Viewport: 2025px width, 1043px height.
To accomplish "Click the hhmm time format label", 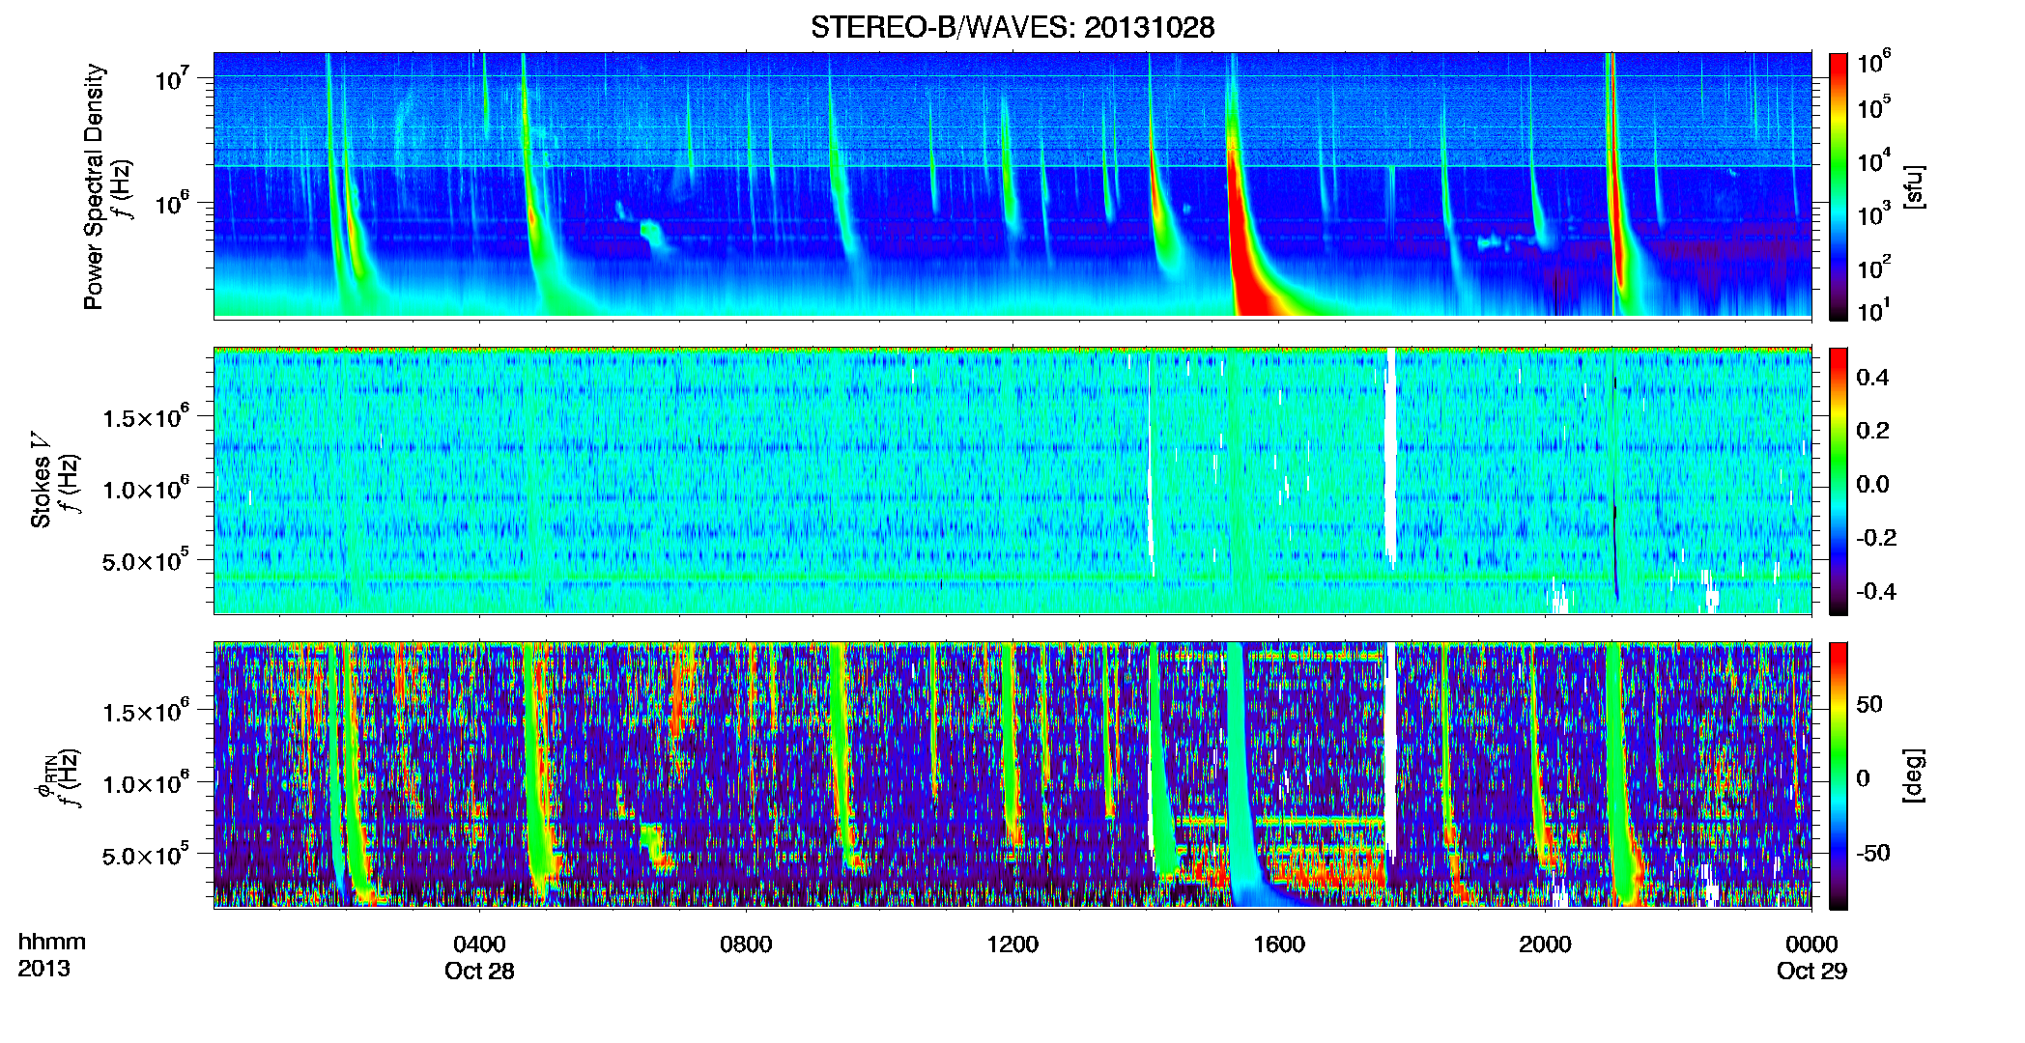I will coord(51,942).
